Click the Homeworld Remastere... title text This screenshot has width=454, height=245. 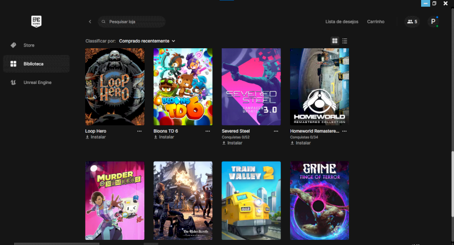click(314, 131)
